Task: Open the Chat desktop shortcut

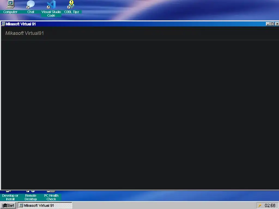Action: [31, 7]
